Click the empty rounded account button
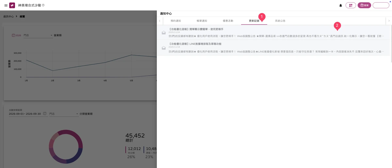The width and height of the screenshot is (392, 168). coord(381,5)
